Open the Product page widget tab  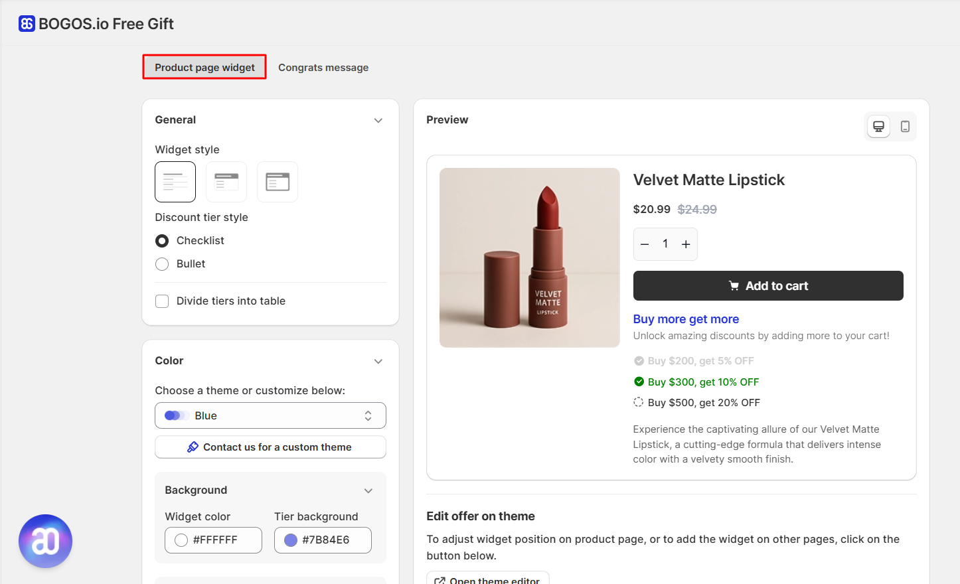(x=204, y=67)
